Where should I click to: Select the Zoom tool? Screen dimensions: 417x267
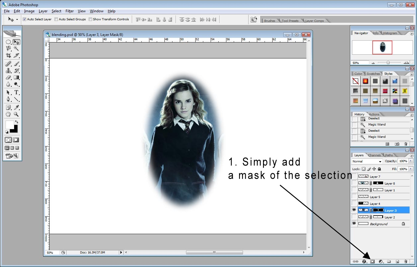click(x=16, y=114)
